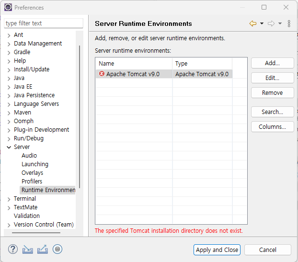
Task: Click the type filter text field
Action: [x=44, y=23]
